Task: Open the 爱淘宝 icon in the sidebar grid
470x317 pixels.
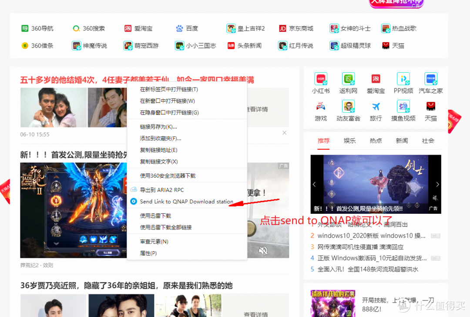Action: 376,79
